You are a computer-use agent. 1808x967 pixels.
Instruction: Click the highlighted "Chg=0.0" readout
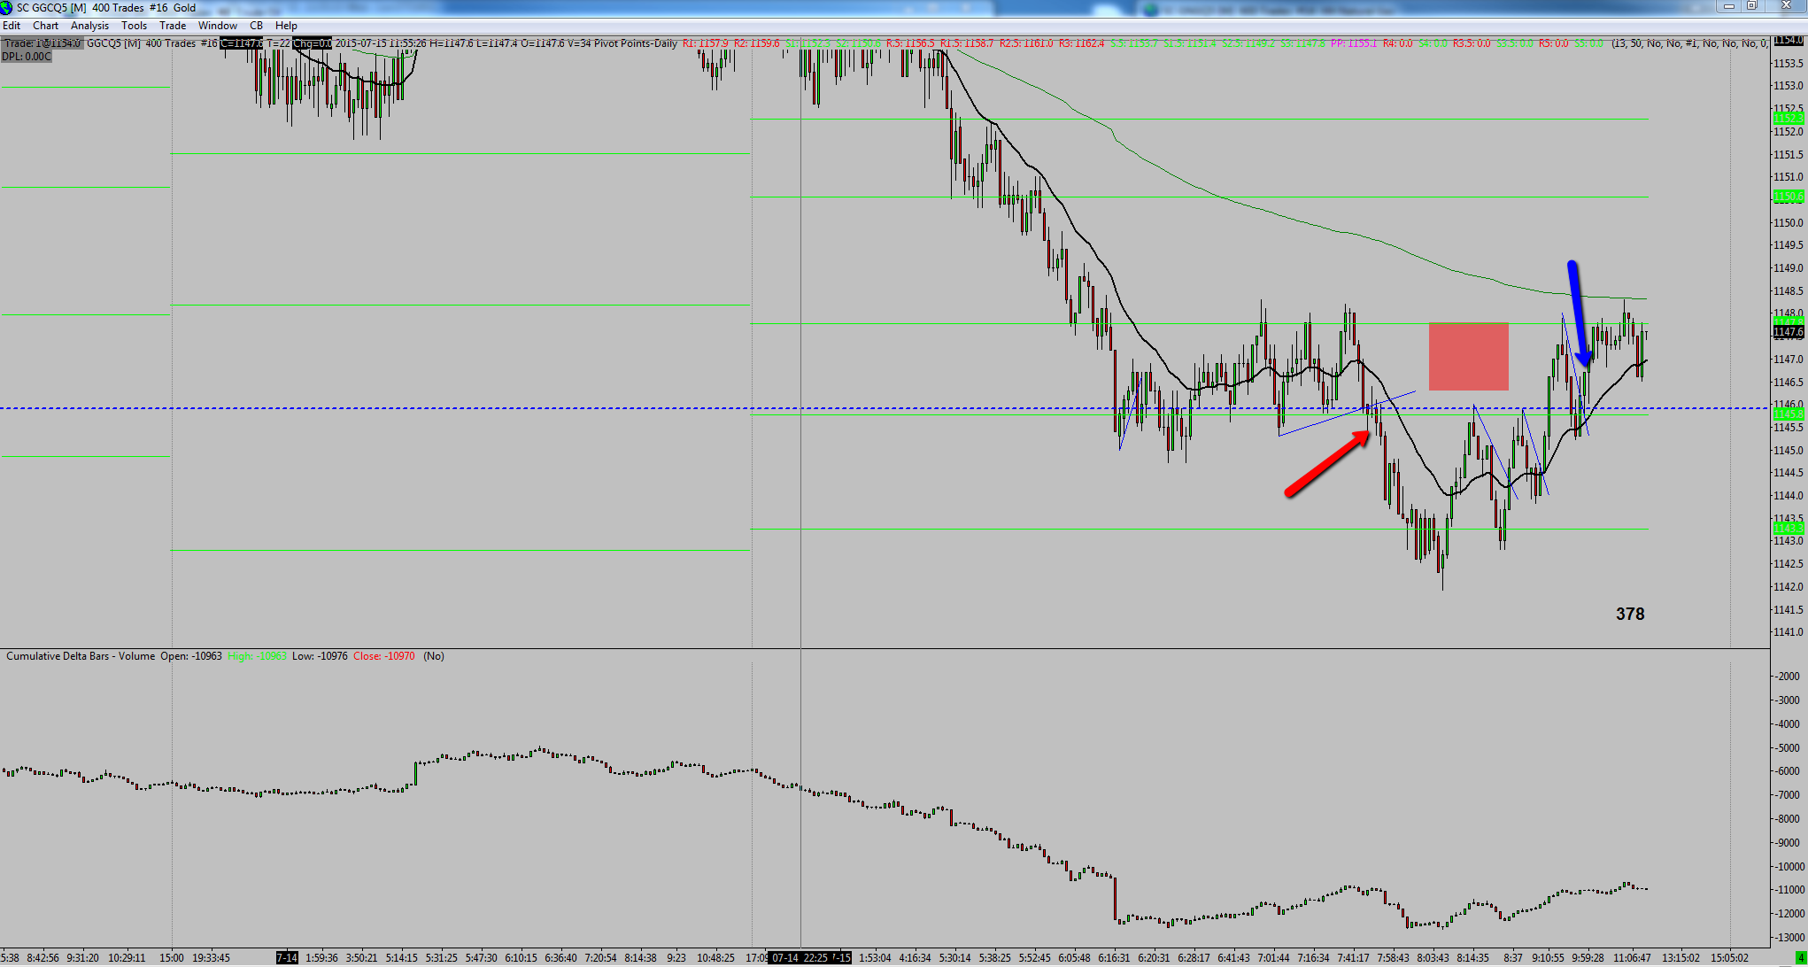pos(313,43)
